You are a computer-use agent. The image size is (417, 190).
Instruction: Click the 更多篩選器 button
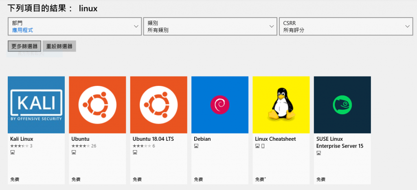(24, 46)
